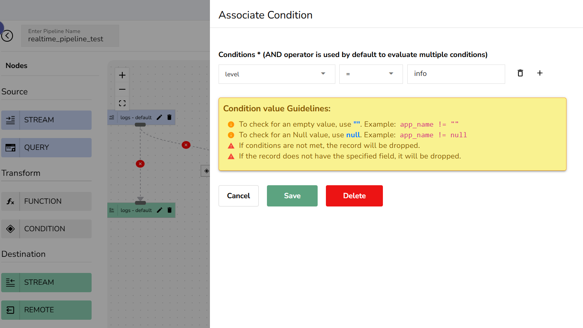The image size is (583, 328).
Task: Add another condition with plus icon
Action: pos(540,73)
